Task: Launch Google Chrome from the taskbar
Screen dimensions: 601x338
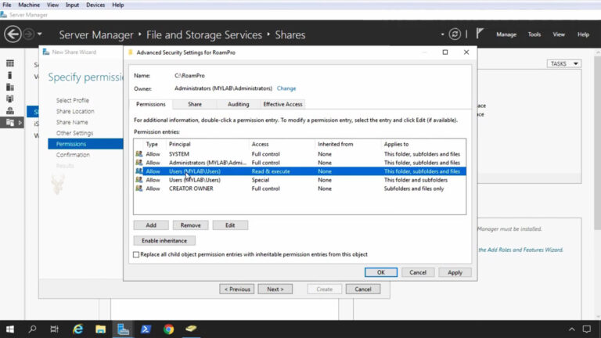Action: (x=168, y=329)
